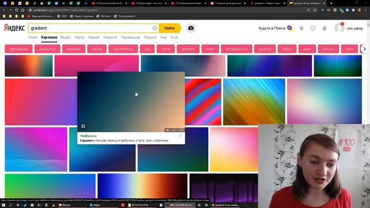Show more suggestion tags with right arrow
Viewport: 370px width, 208px height.
click(364, 49)
